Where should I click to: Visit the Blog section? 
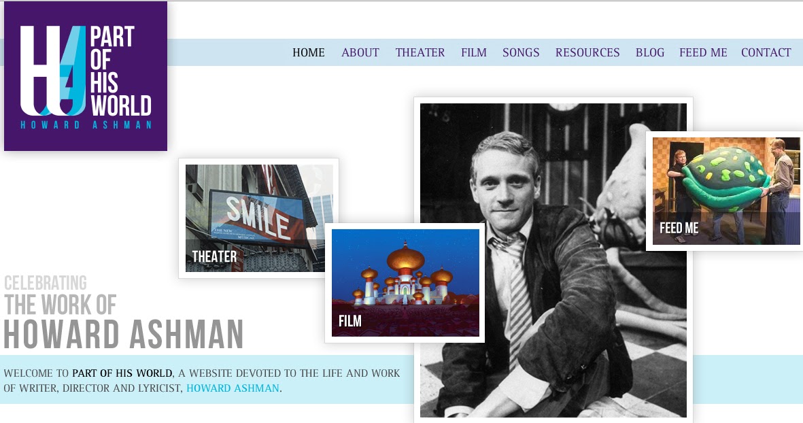[x=650, y=52]
